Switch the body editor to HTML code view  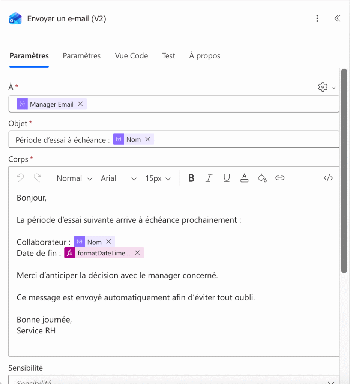(328, 178)
